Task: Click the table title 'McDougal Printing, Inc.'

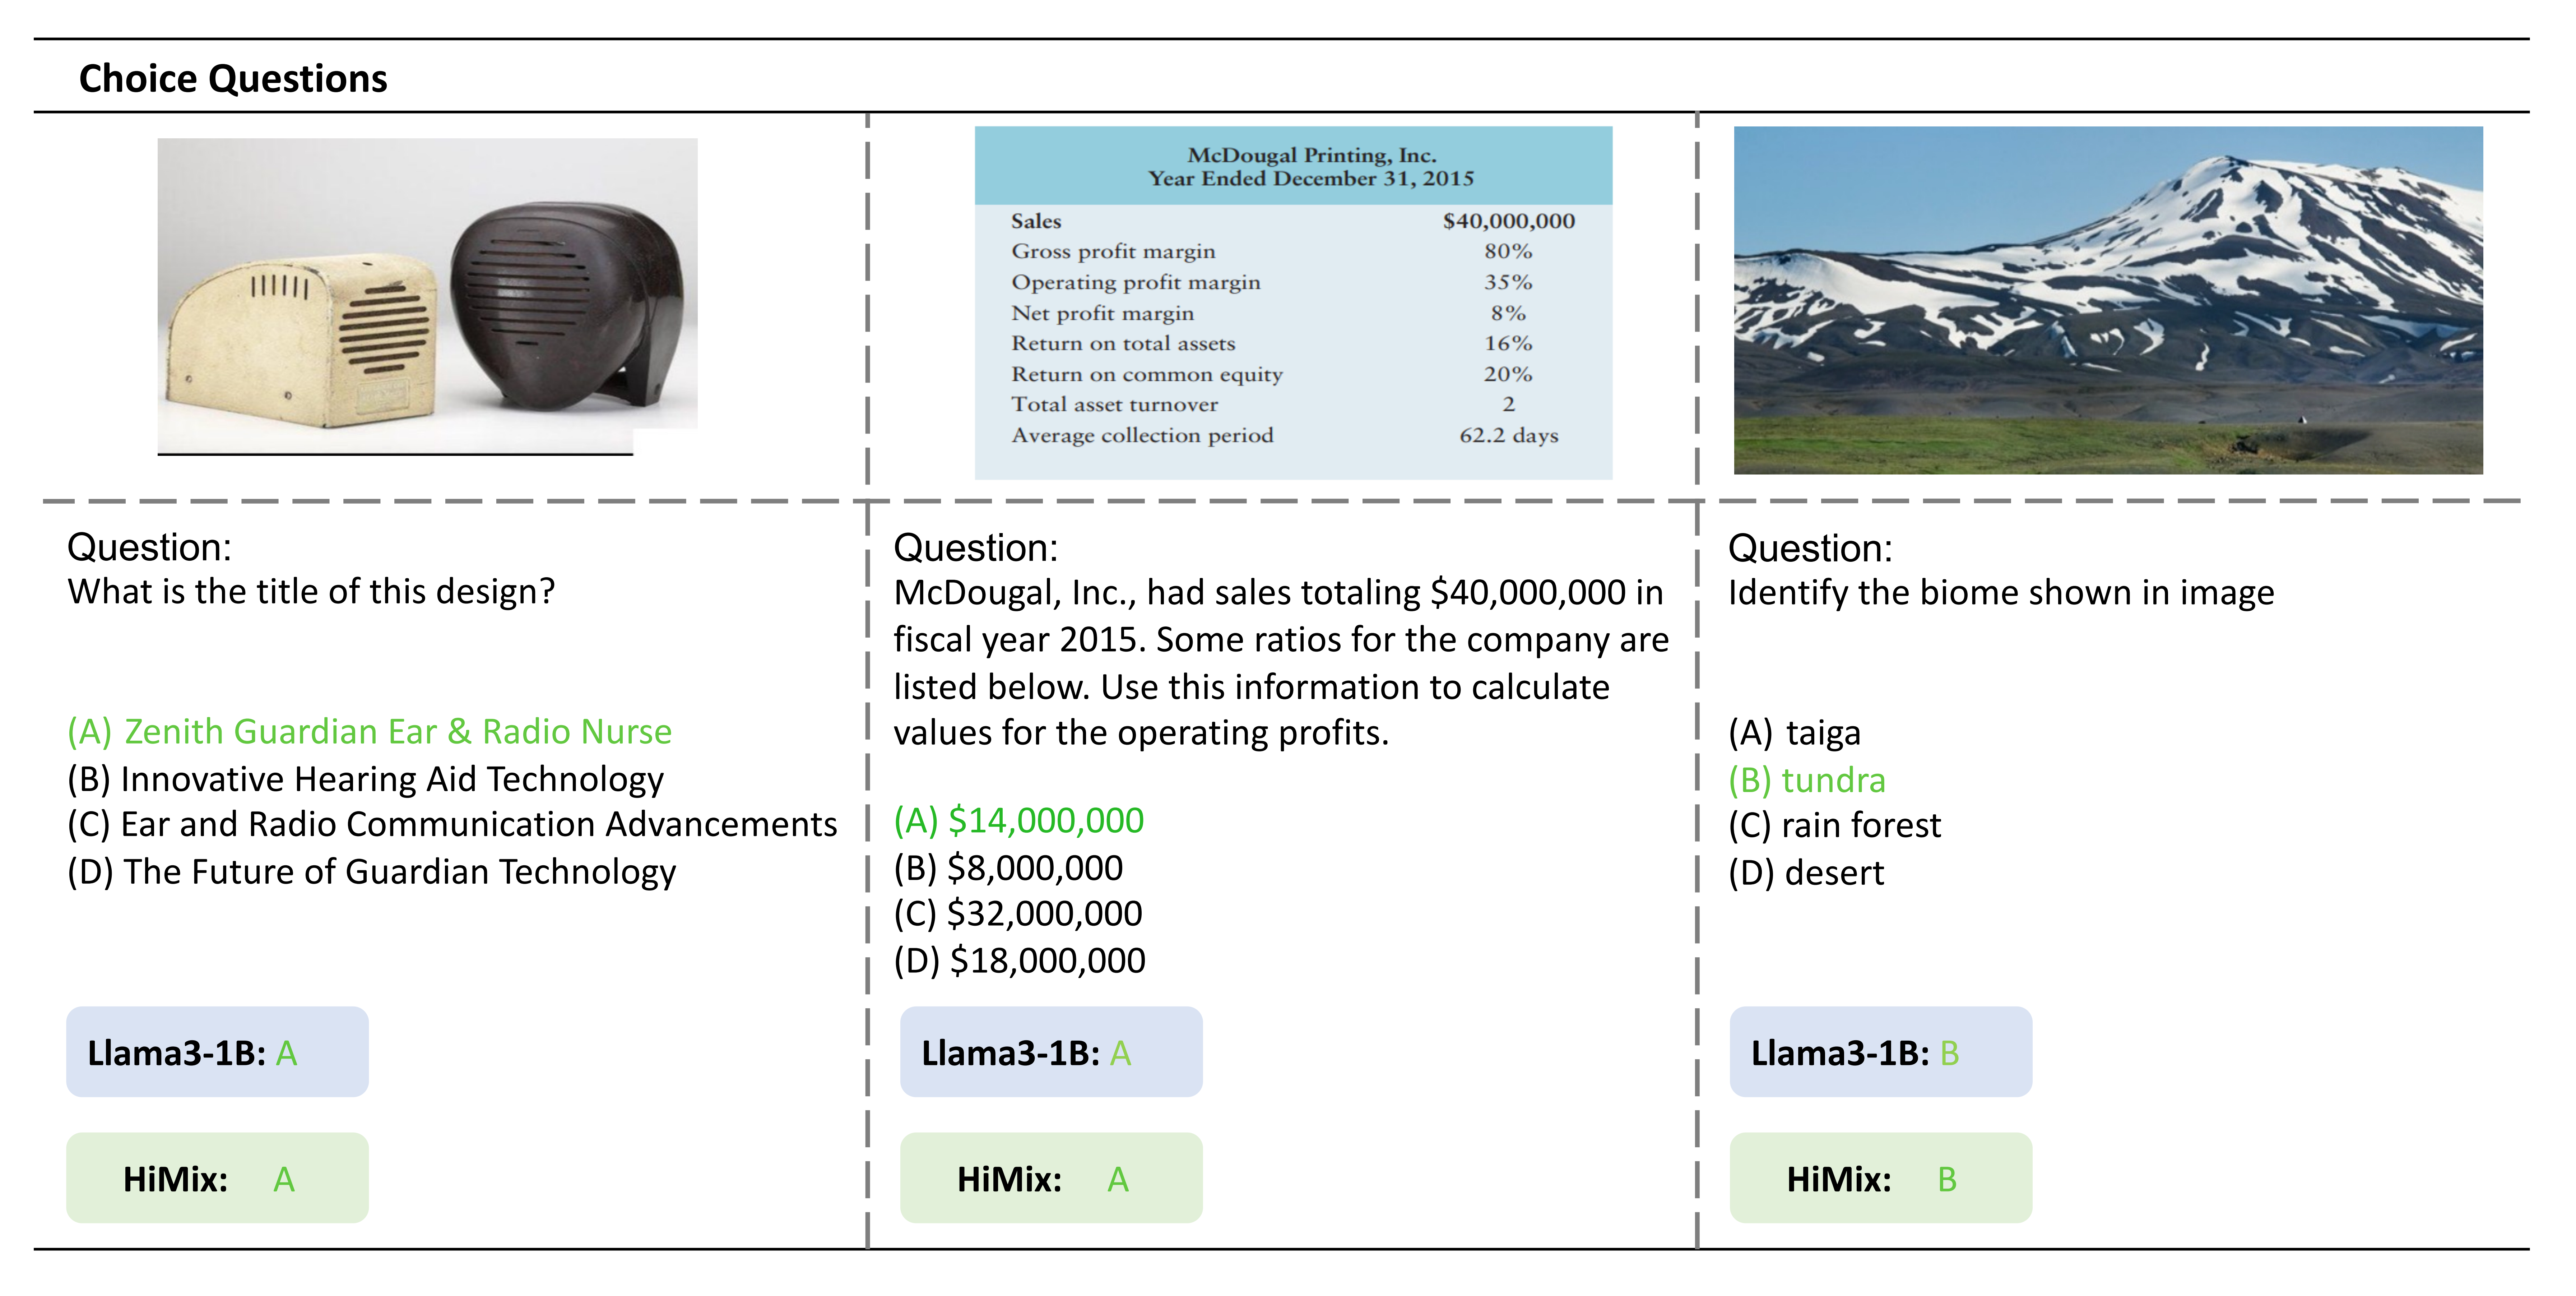Action: coord(1311,155)
